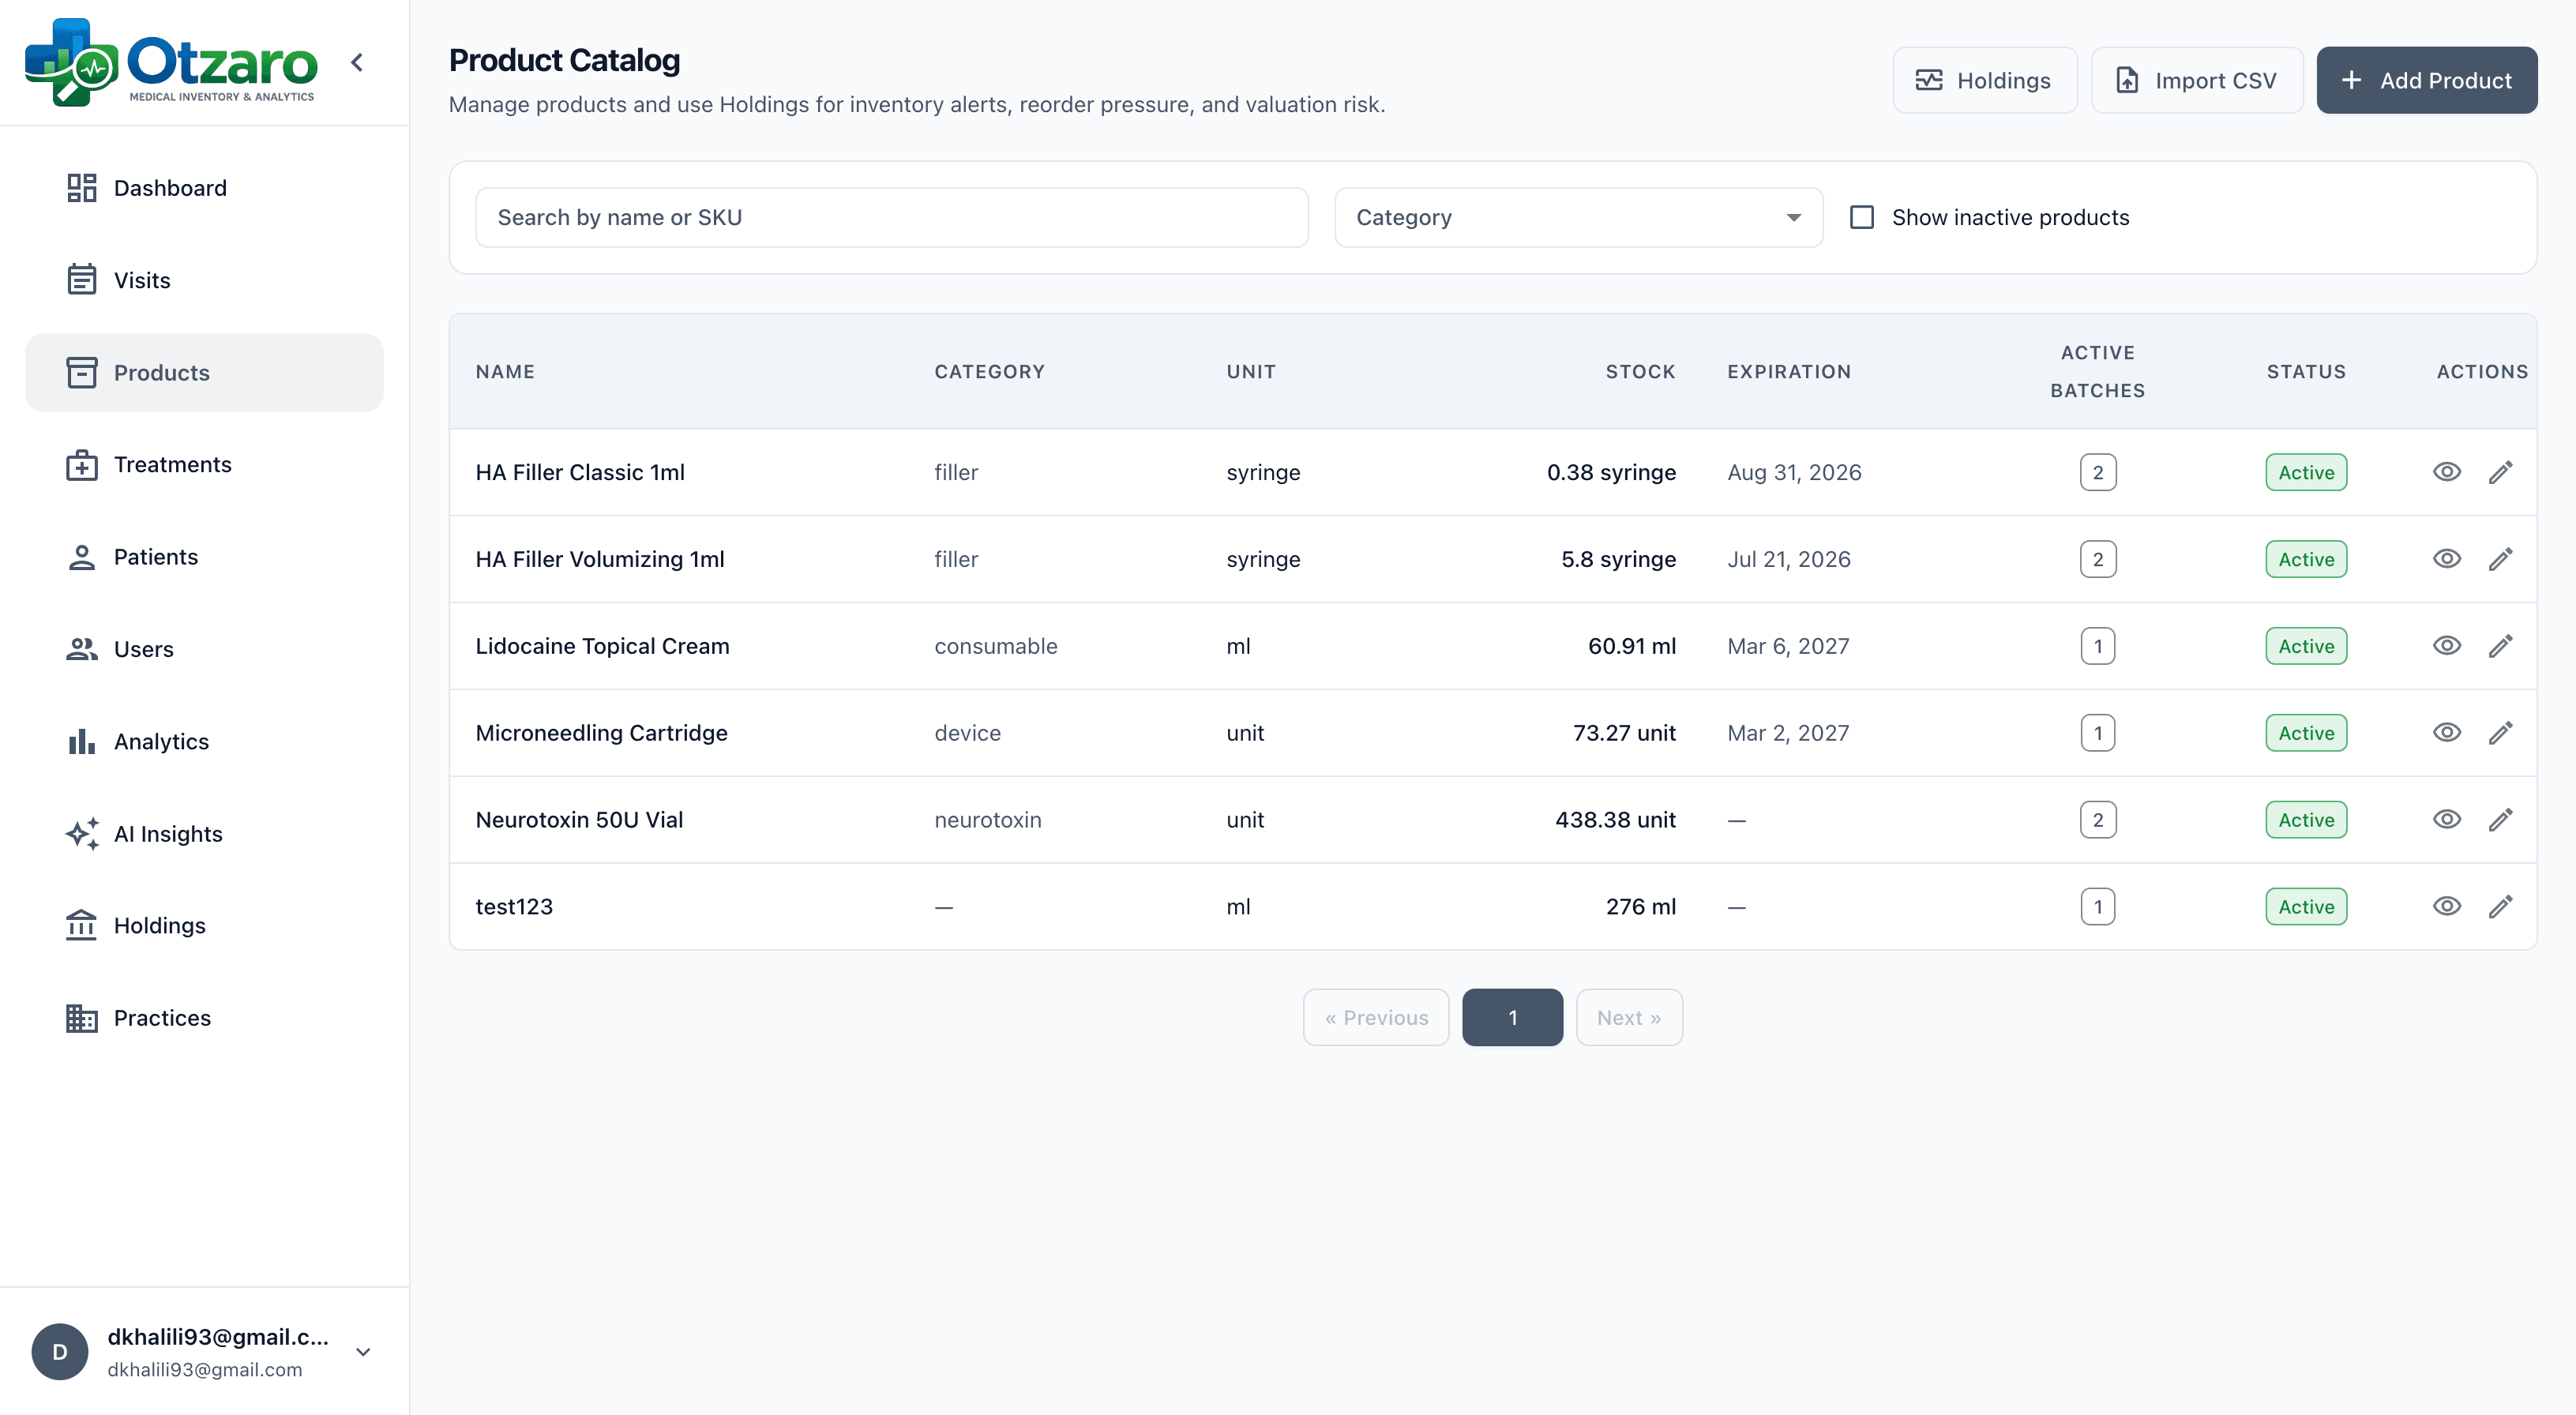View details of Neurotoxin 50U Vial
The width and height of the screenshot is (2576, 1415).
(x=2447, y=819)
